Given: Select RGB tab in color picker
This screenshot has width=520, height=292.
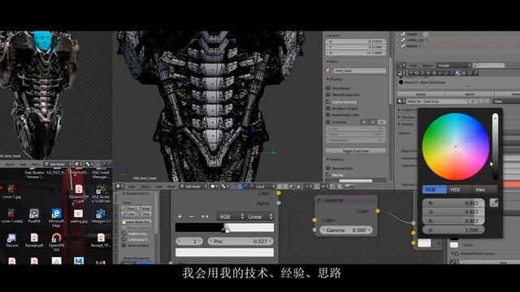Looking at the screenshot, I should (435, 189).
